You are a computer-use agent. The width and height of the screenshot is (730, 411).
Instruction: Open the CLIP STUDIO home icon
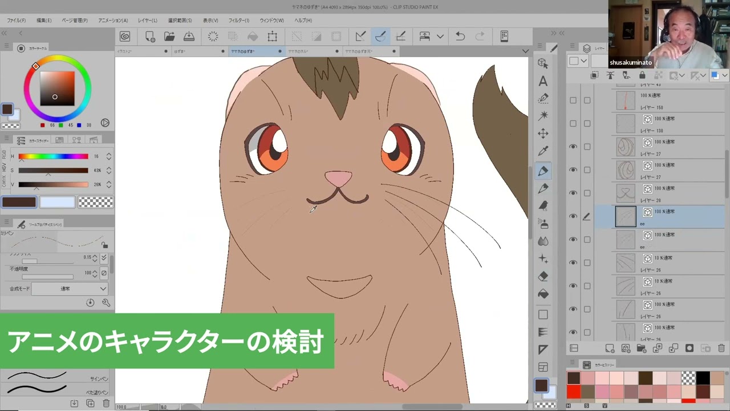(125, 37)
